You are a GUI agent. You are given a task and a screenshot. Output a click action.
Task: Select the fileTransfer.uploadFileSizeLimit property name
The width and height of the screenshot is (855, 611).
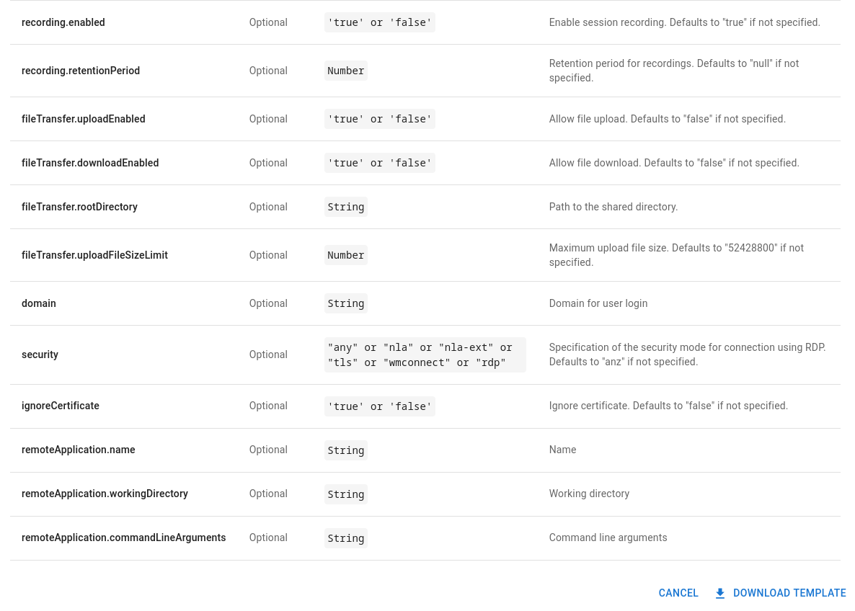pyautogui.click(x=94, y=255)
